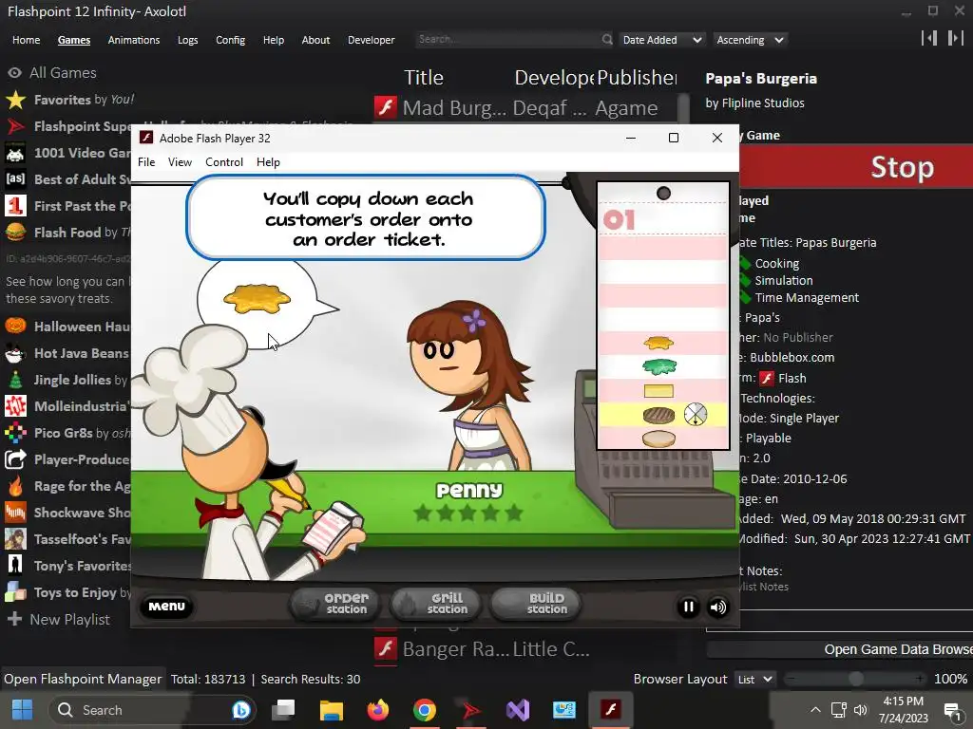
Task: Click the Rage for the Ages flame icon
Action: coord(15,486)
